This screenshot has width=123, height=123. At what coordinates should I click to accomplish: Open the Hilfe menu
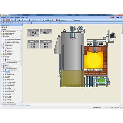[26, 18]
